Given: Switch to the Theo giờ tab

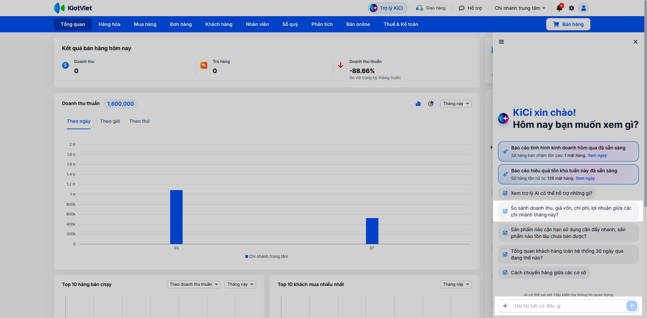Looking at the screenshot, I should point(110,121).
